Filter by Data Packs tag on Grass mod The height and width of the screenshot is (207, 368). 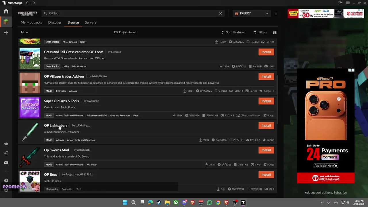[x=52, y=66]
